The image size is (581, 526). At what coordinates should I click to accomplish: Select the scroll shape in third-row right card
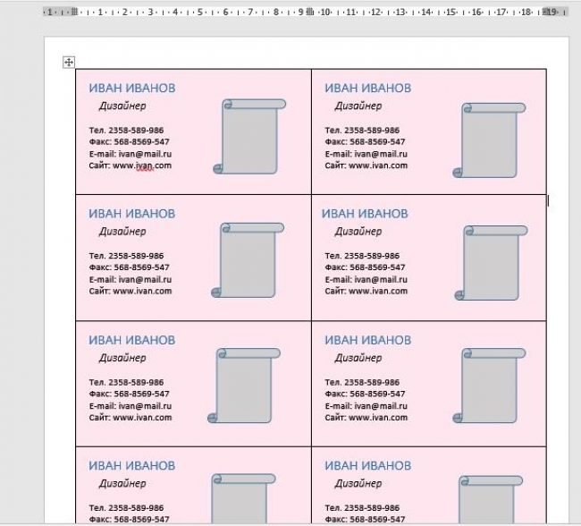point(490,386)
